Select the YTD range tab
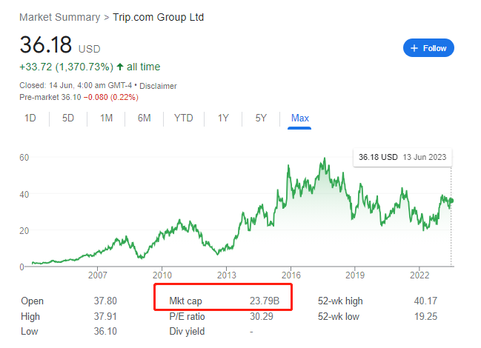The height and width of the screenshot is (348, 481). [184, 118]
